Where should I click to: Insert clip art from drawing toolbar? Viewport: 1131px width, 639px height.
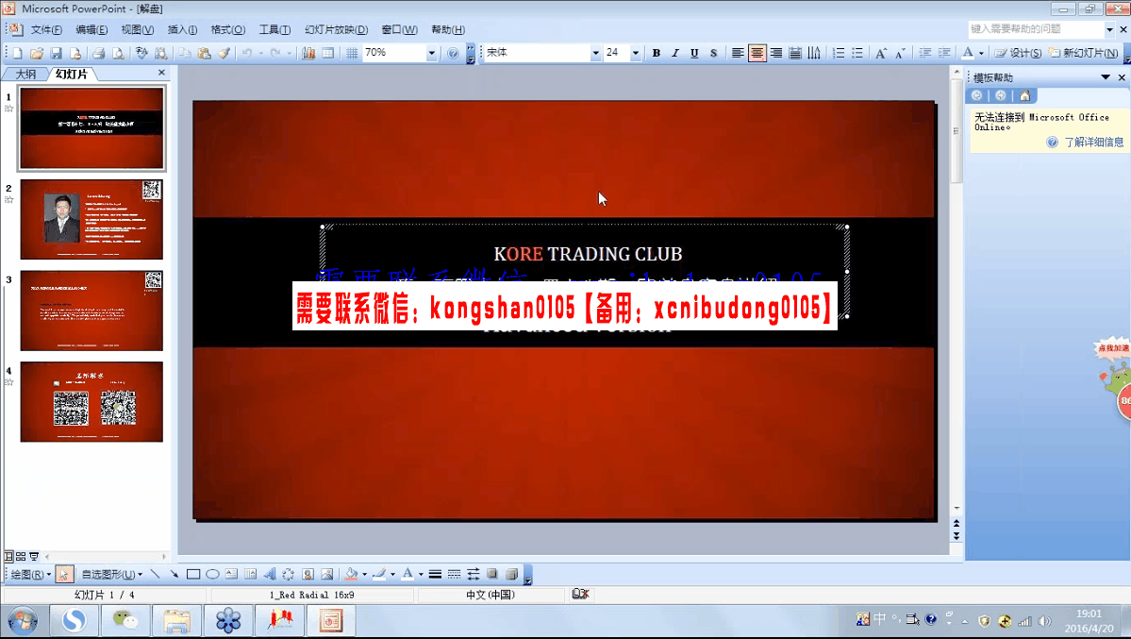[308, 574]
